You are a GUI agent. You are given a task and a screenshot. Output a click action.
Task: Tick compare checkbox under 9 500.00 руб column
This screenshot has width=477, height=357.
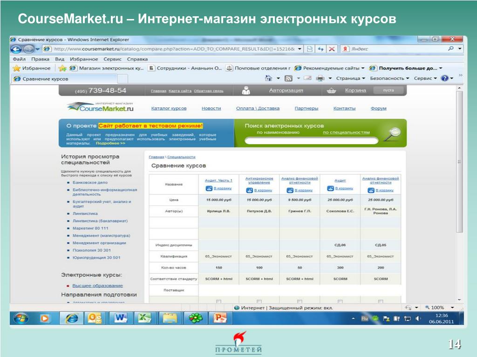coord(300,301)
